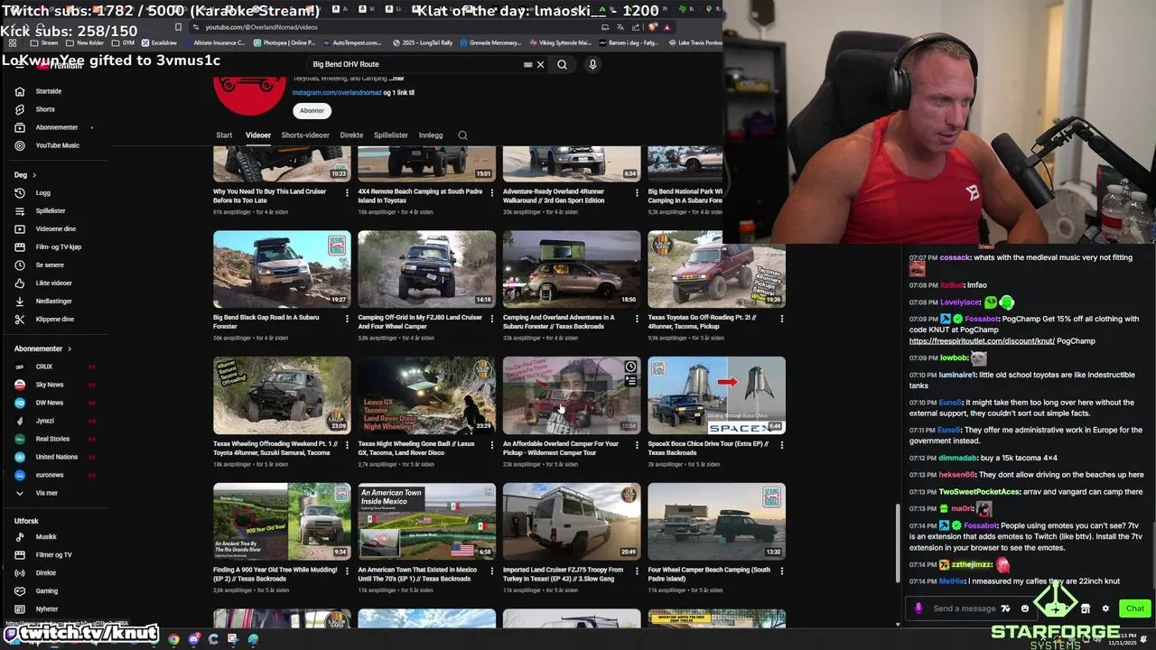Open DW News subscription channel

49,403
